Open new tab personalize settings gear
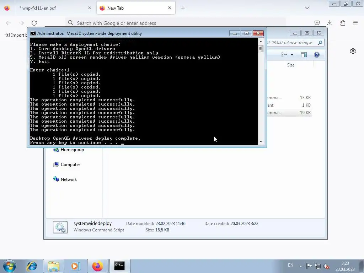 point(353,51)
